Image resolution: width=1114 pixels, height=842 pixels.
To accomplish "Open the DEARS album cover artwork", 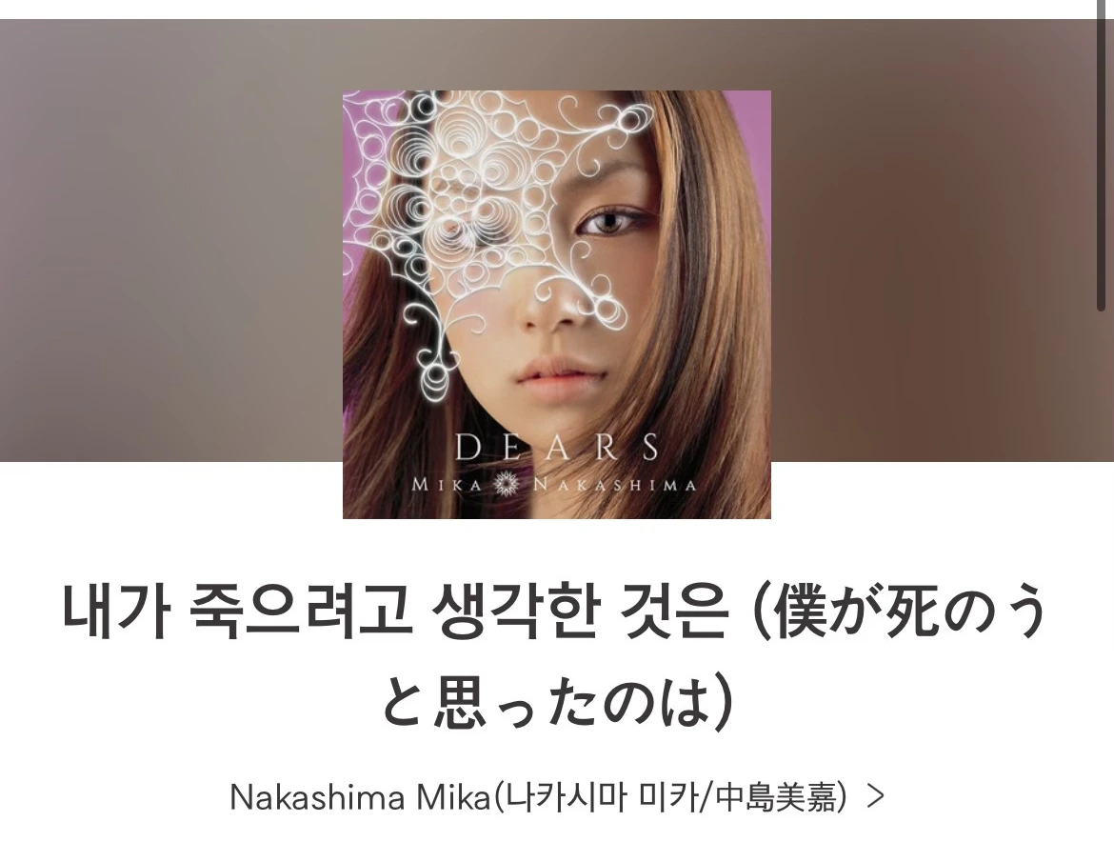I will click(557, 304).
